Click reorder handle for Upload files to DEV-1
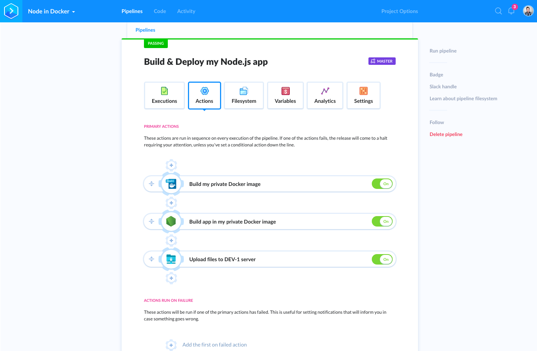The width and height of the screenshot is (537, 351). (x=151, y=259)
